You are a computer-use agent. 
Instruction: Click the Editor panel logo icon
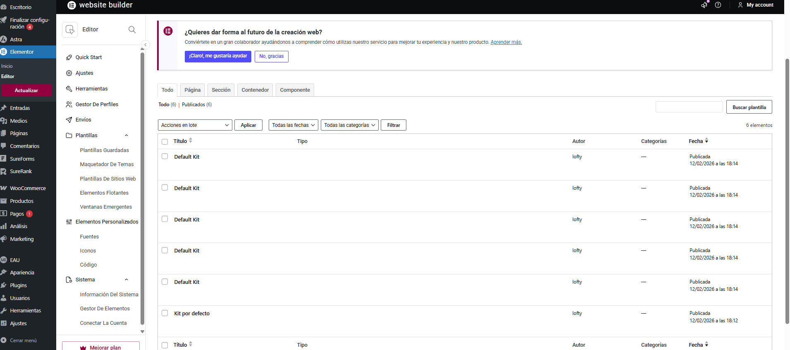[70, 30]
